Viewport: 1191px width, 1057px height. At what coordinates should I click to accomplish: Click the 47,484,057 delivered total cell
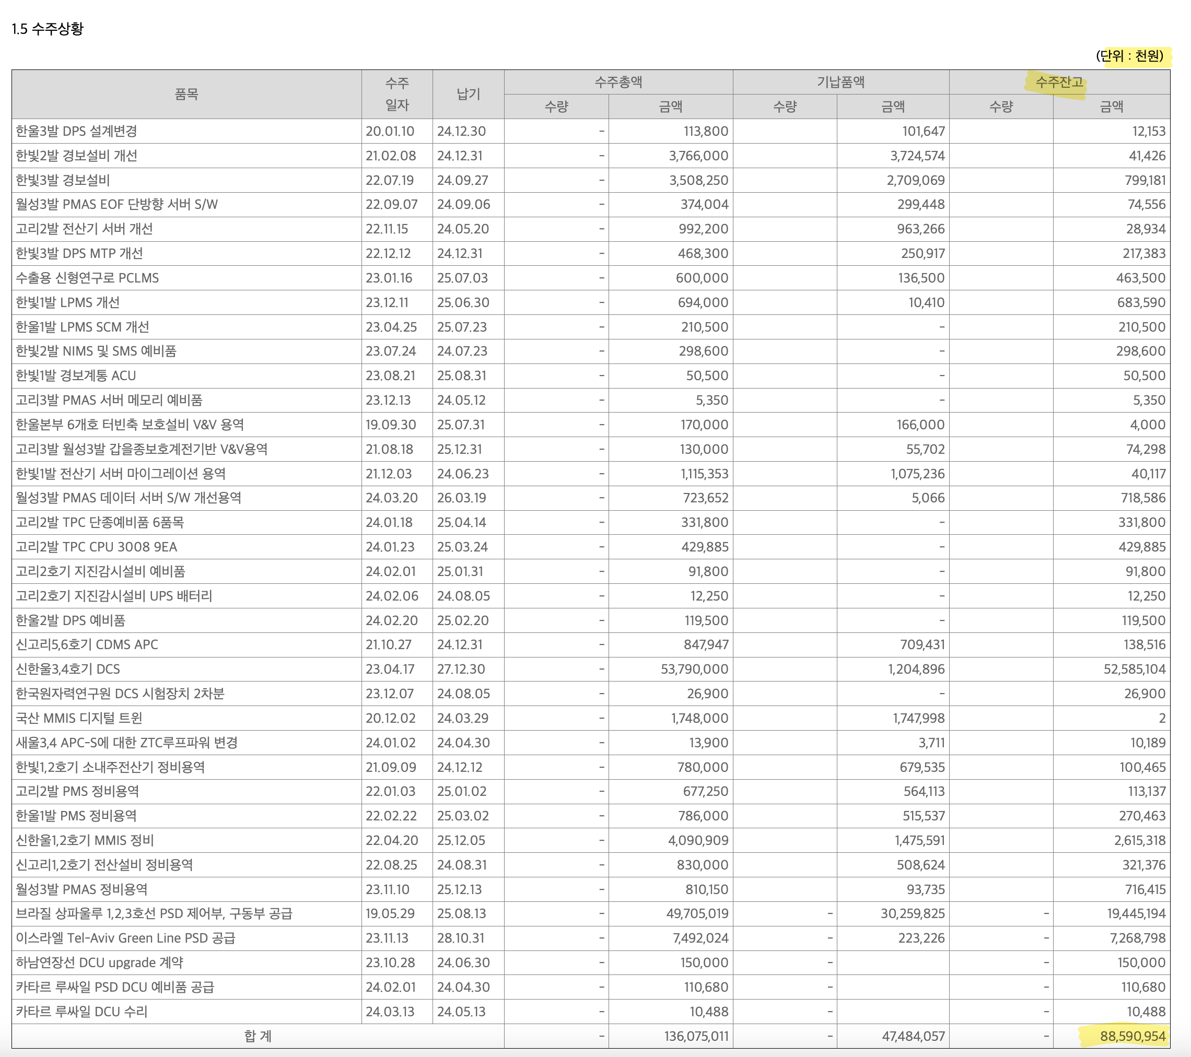click(913, 1036)
